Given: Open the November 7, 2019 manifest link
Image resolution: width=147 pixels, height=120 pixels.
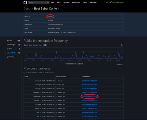Looking at the screenshot, I should pos(89,96).
